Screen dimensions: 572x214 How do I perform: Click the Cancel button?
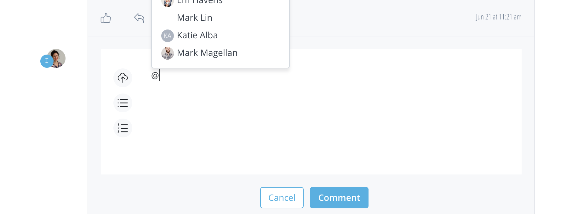(282, 198)
